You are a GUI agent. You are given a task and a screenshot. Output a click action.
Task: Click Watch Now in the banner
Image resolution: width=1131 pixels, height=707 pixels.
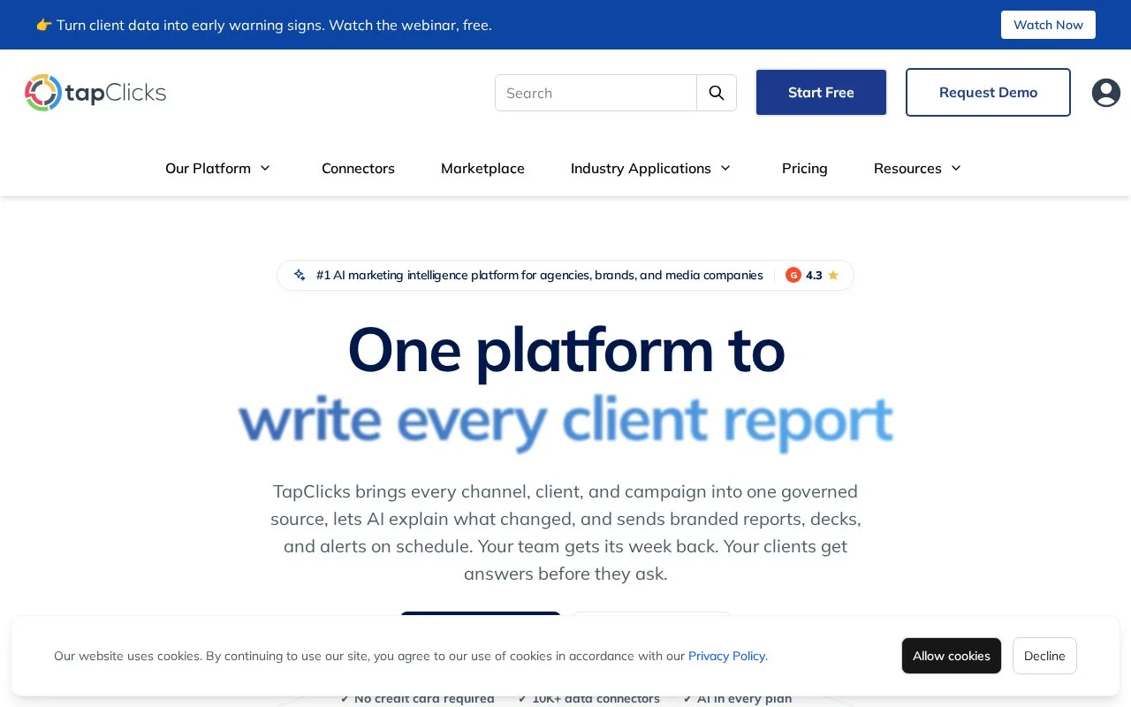(1048, 25)
